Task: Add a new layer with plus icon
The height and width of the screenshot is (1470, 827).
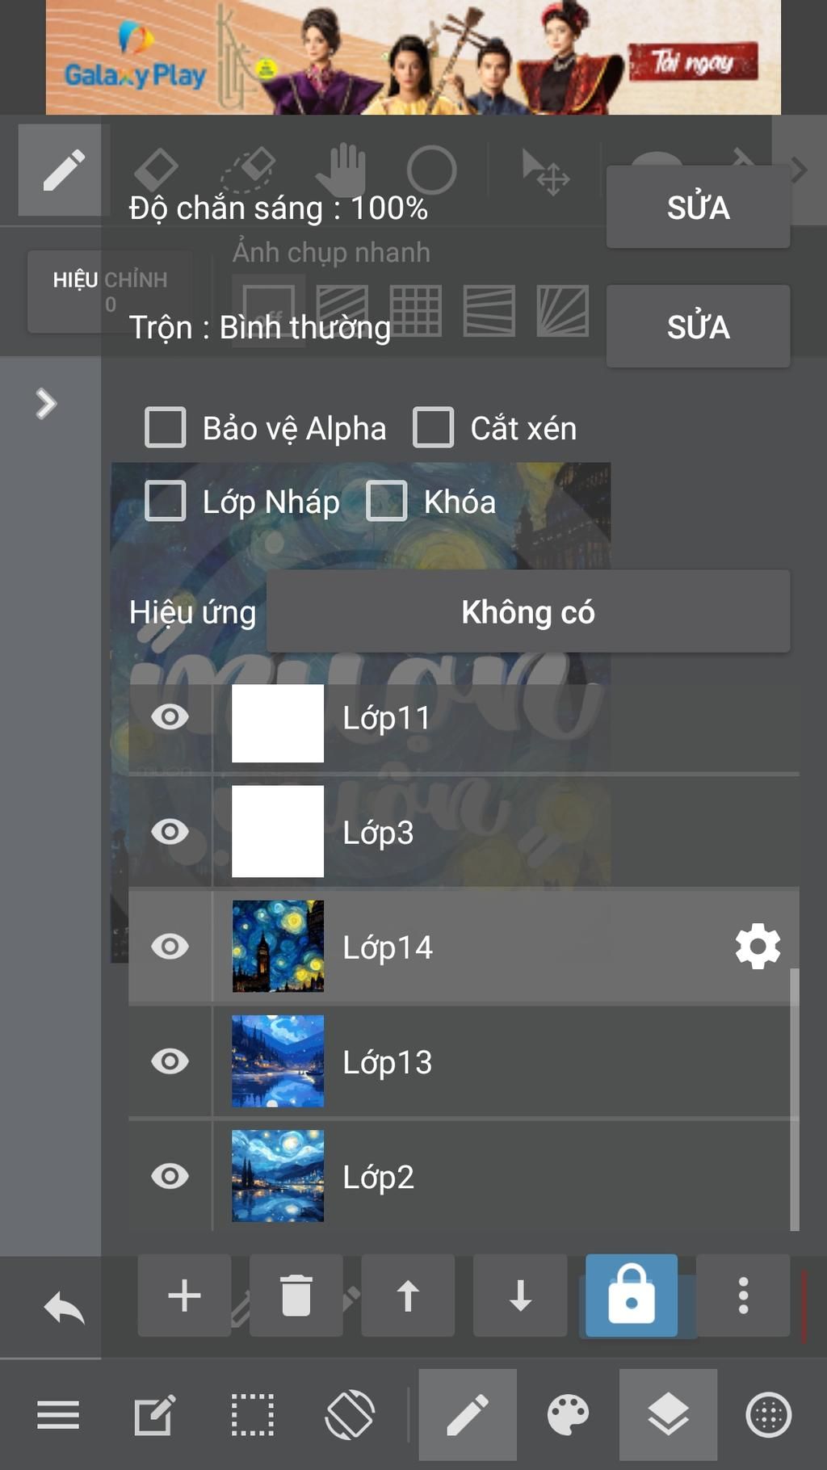Action: (x=184, y=1296)
